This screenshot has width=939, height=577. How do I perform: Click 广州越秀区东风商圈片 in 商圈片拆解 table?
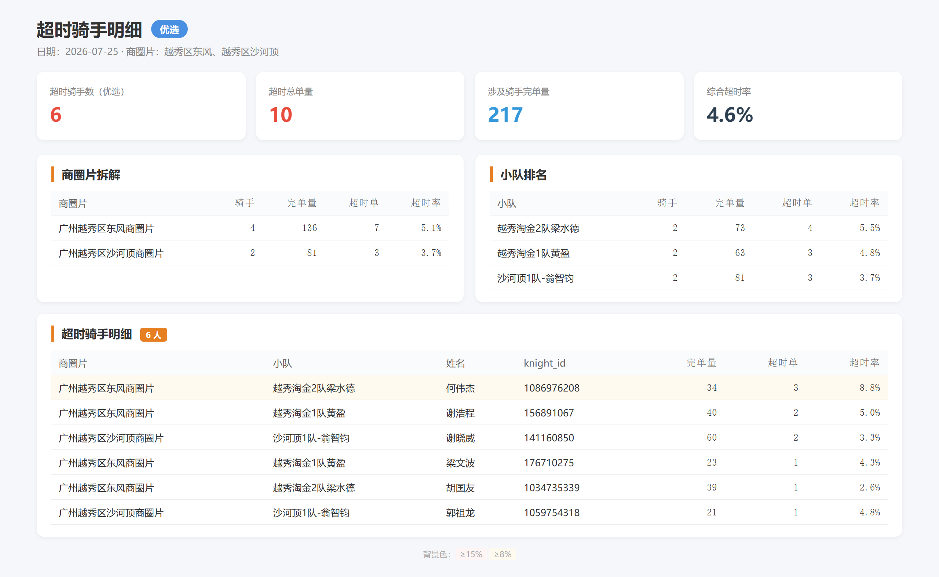[x=106, y=228]
